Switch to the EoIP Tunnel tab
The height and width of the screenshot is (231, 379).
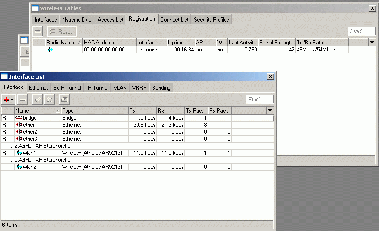click(x=67, y=88)
